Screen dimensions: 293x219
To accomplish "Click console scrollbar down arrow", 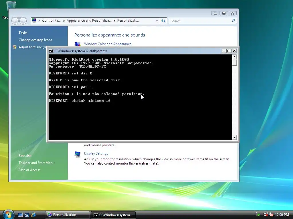I will [x=234, y=138].
